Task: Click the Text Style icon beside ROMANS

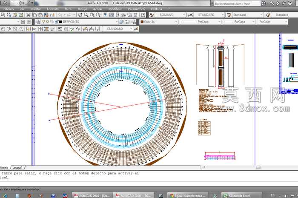Action: click(151, 15)
